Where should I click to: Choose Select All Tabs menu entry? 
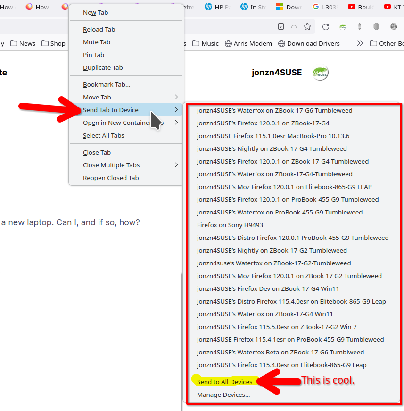tap(126, 136)
